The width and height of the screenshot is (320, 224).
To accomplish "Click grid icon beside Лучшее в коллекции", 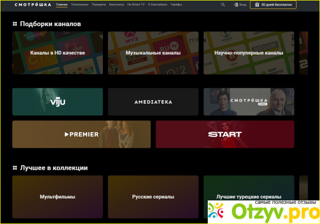I will tap(15, 168).
